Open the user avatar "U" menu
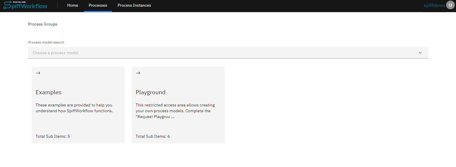The width and height of the screenshot is (456, 167). click(x=450, y=5)
